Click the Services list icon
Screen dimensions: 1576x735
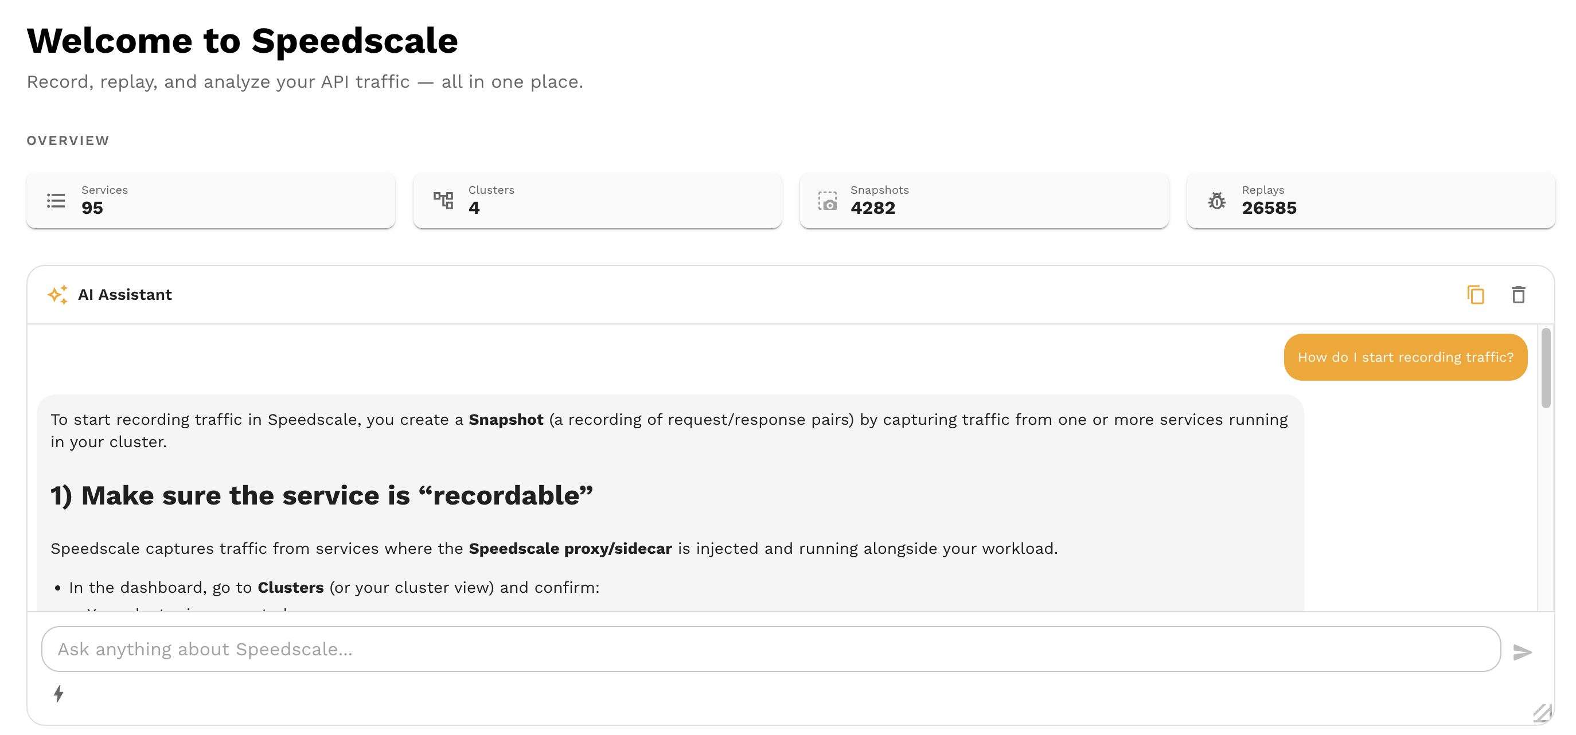tap(56, 201)
